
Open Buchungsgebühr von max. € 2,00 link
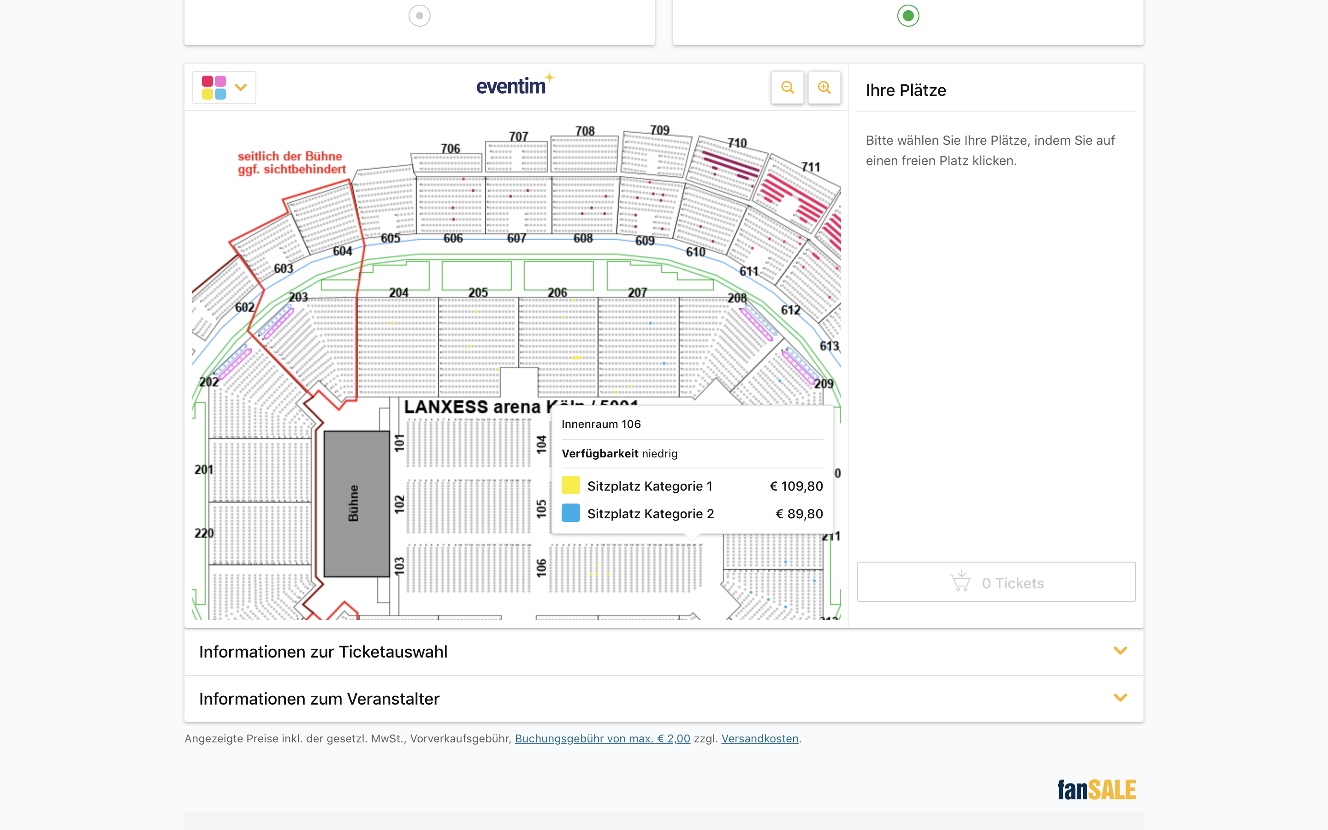[x=602, y=738]
